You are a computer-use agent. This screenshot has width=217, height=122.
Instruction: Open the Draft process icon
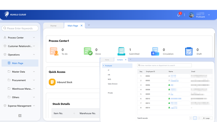pos(189,51)
